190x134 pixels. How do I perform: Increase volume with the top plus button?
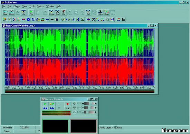click(96, 104)
